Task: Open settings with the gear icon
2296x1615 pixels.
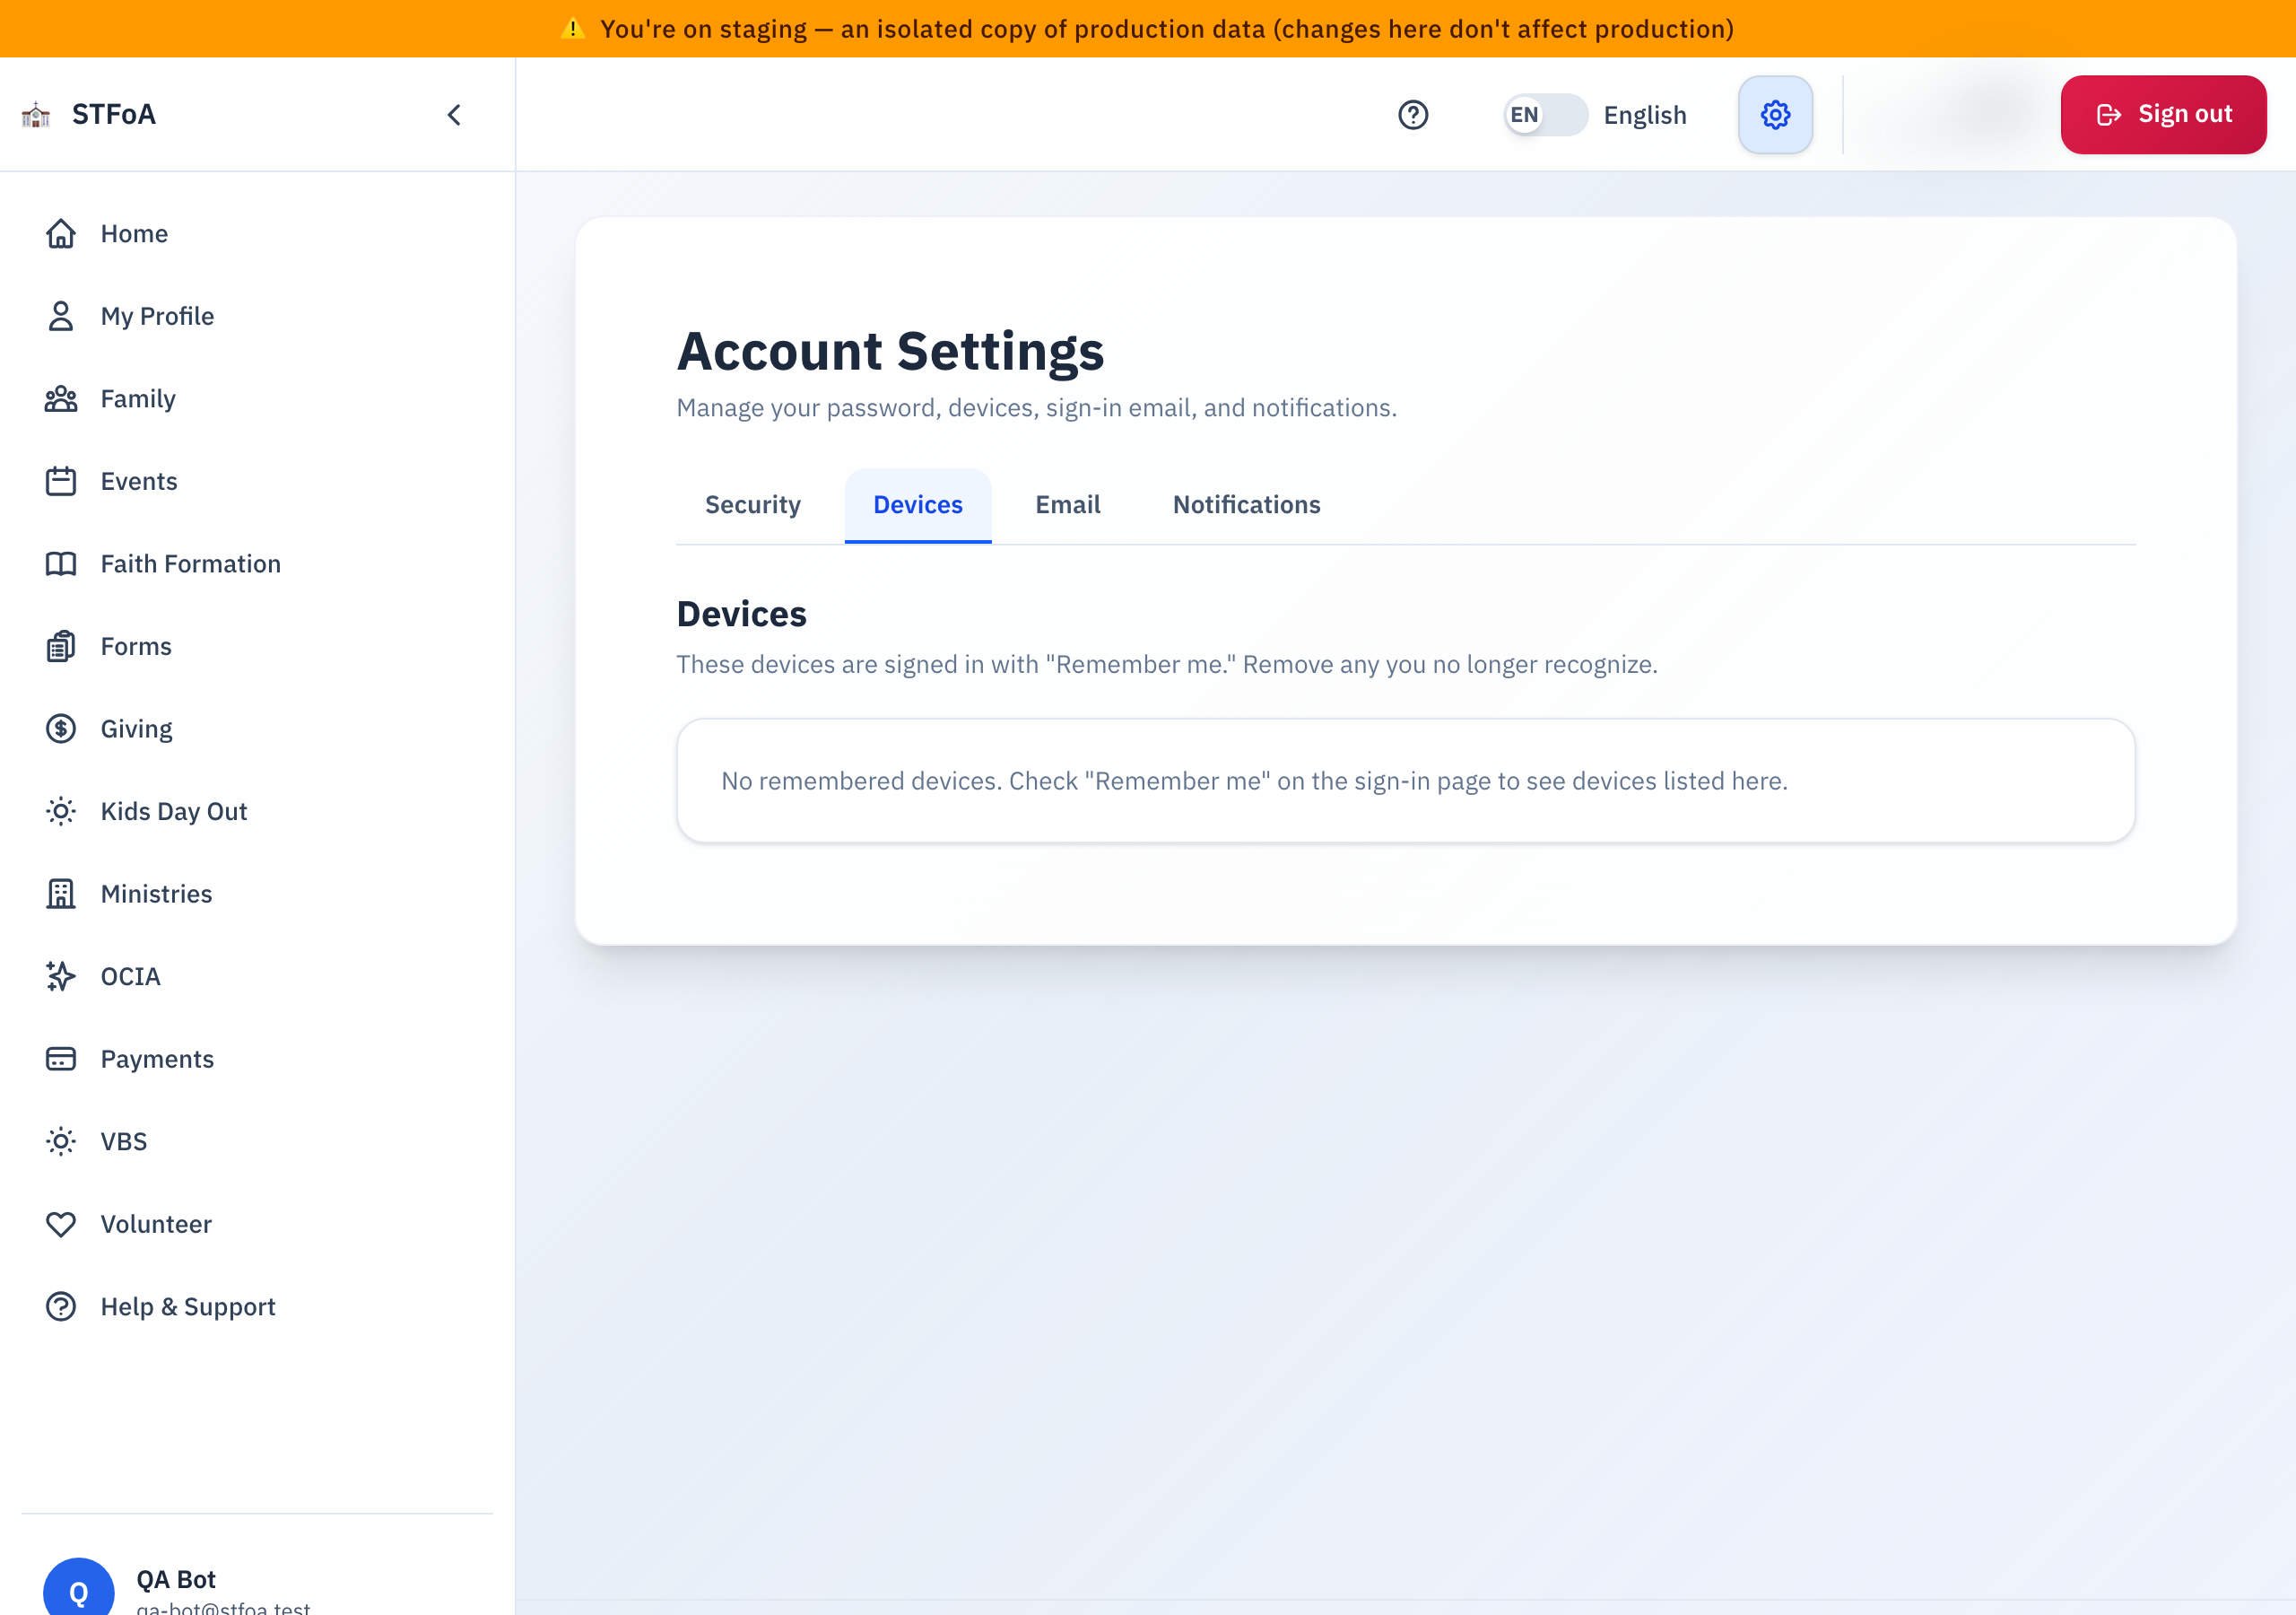Action: point(1775,115)
